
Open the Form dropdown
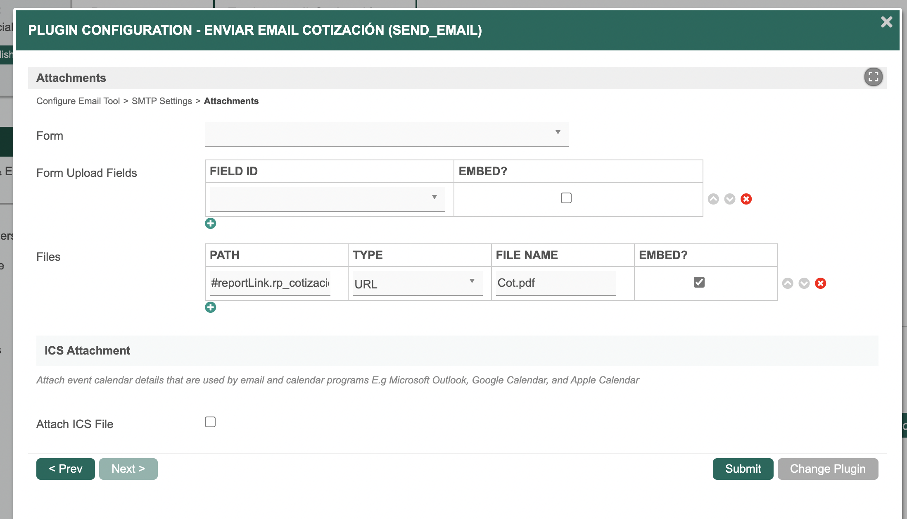coord(386,134)
